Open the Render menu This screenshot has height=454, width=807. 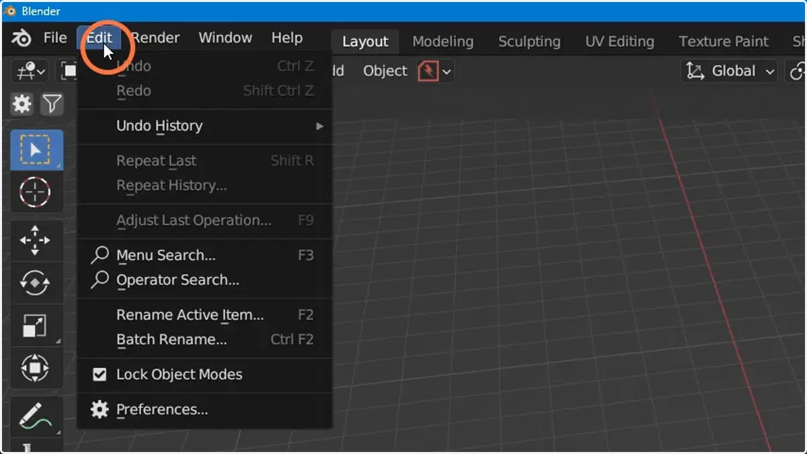pos(155,38)
